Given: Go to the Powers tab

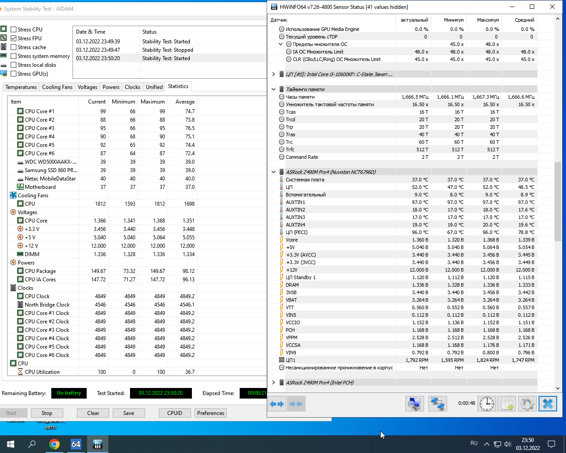Looking at the screenshot, I should pyautogui.click(x=111, y=87).
